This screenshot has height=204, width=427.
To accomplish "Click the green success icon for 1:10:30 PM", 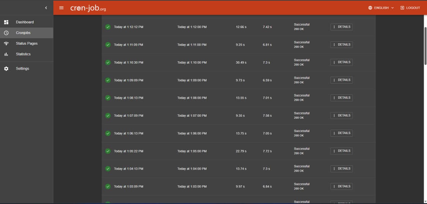I will click(x=108, y=62).
